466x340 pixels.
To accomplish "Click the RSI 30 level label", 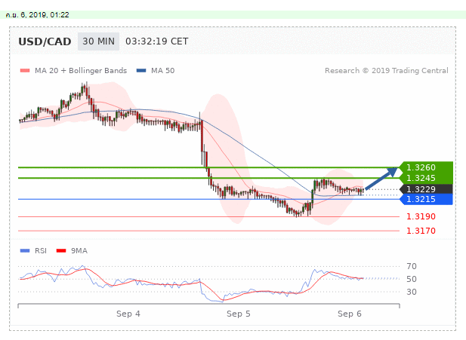I will click(x=412, y=292).
